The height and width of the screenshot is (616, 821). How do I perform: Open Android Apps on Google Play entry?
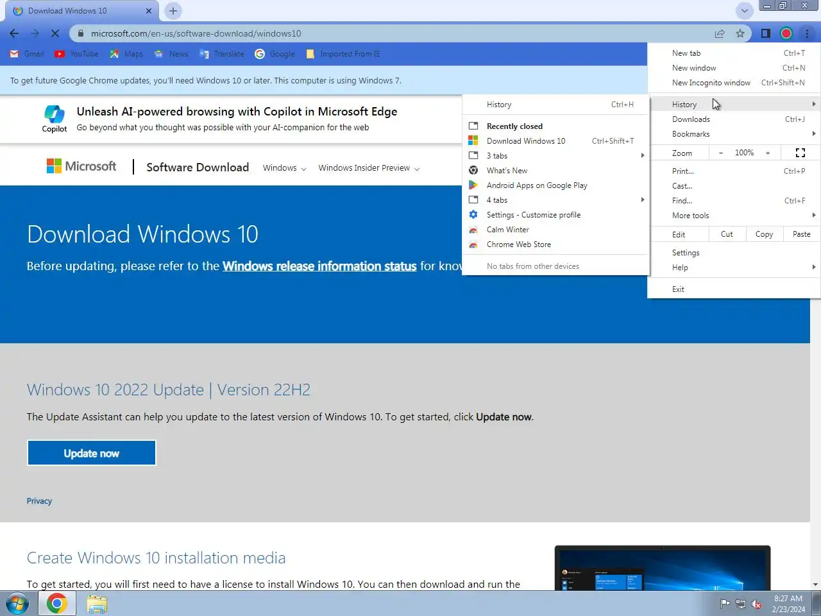tap(555, 185)
